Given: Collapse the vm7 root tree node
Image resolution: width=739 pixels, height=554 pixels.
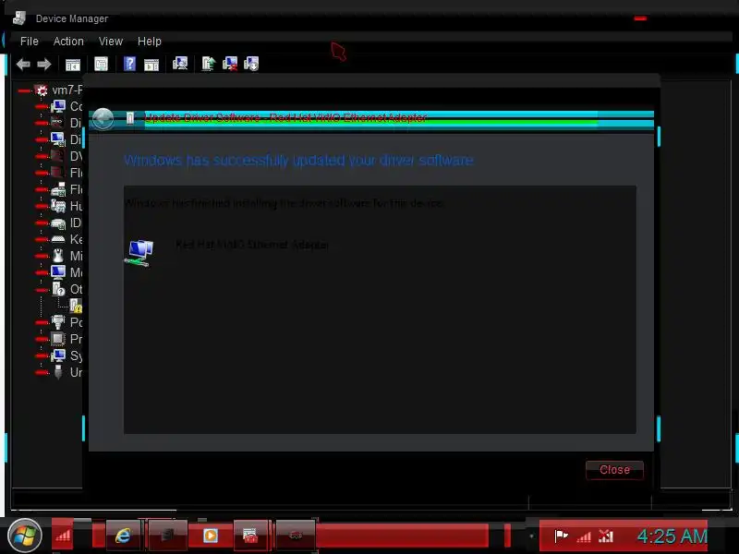Looking at the screenshot, I should (x=24, y=90).
